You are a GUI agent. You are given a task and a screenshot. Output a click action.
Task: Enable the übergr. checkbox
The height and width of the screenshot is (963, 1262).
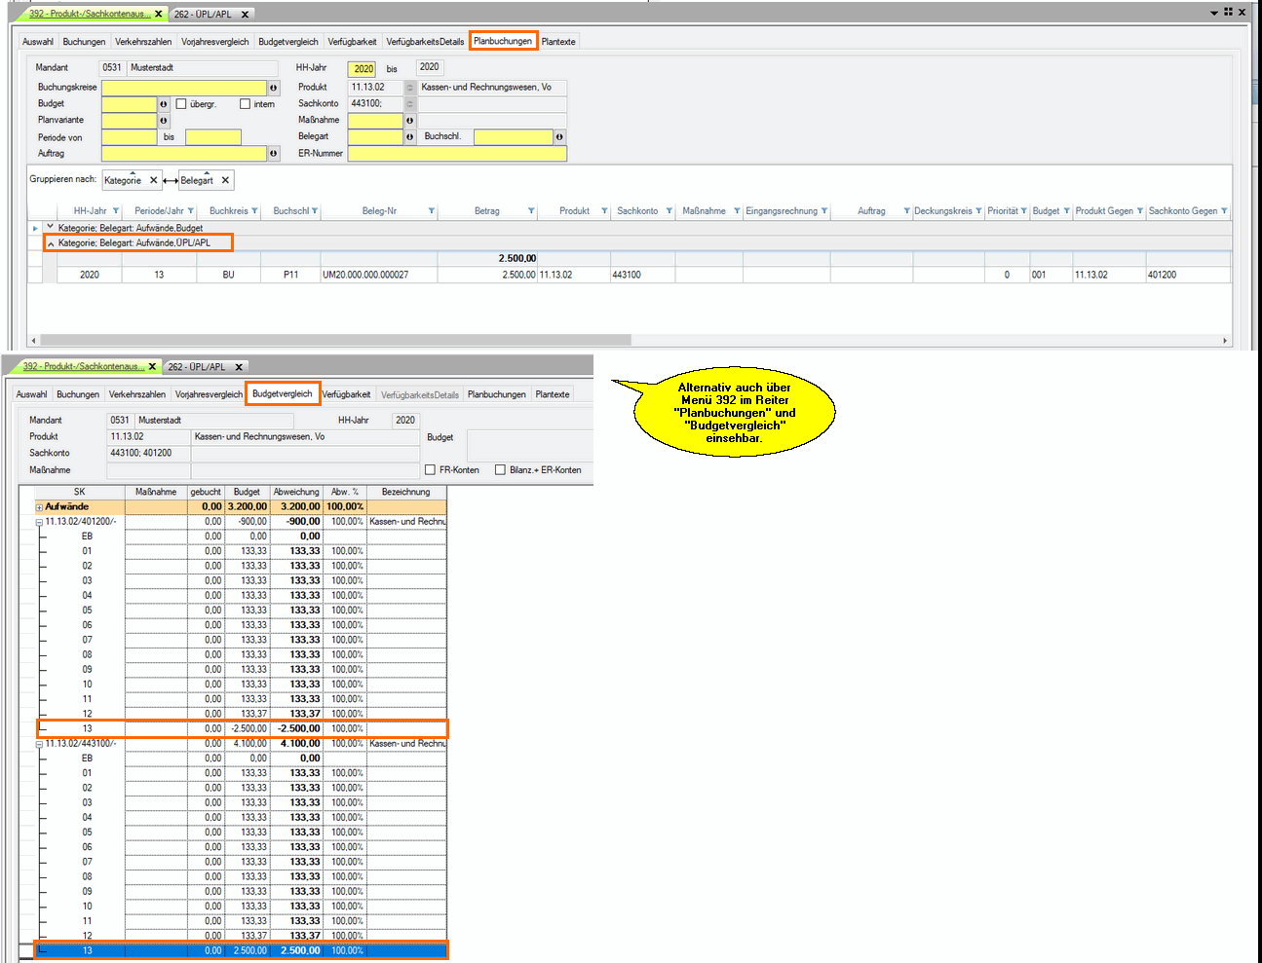click(181, 104)
